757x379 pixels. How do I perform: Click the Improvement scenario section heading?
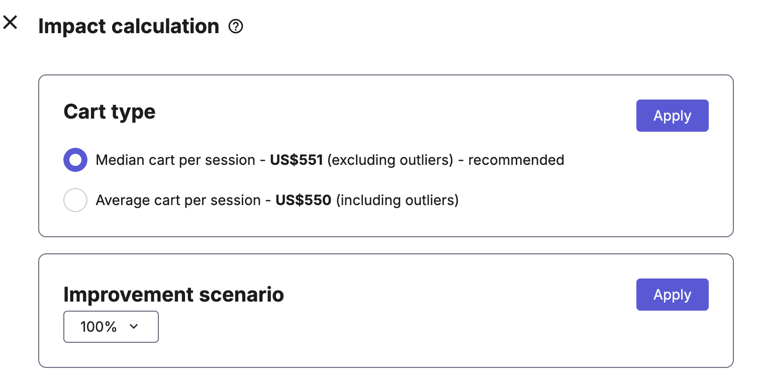point(174,295)
